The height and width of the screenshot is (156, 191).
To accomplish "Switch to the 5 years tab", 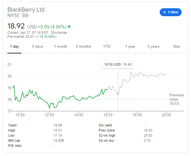I will tap(153, 47).
